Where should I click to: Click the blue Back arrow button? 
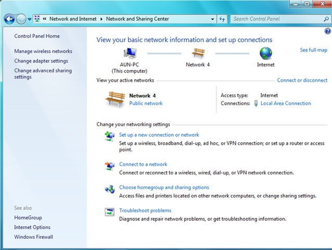click(x=9, y=19)
